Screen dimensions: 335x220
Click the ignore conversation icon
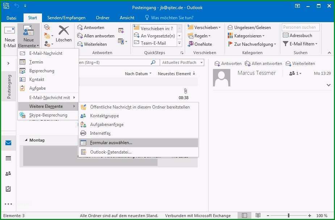coord(47,27)
